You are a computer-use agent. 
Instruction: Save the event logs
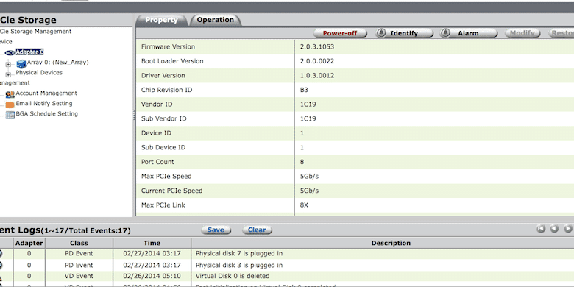[216, 230]
